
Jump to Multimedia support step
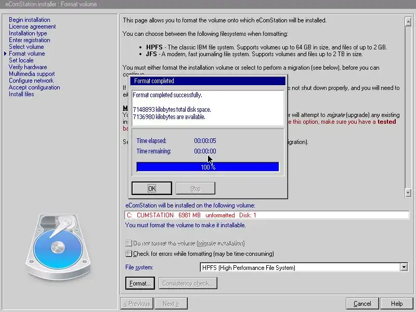point(32,74)
